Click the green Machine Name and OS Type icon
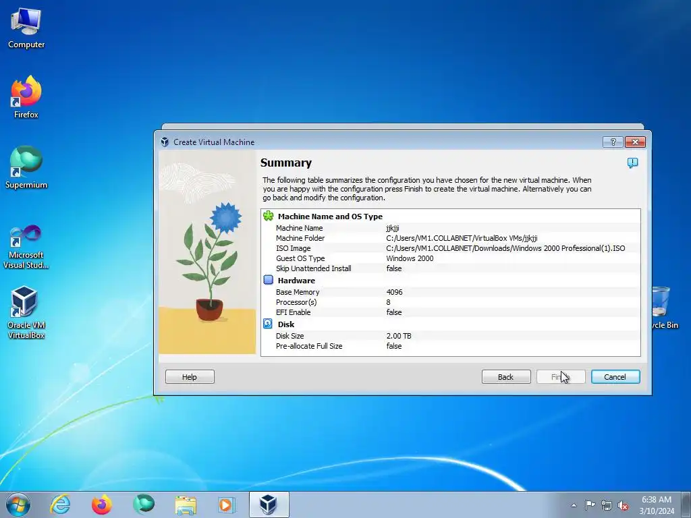 (269, 216)
